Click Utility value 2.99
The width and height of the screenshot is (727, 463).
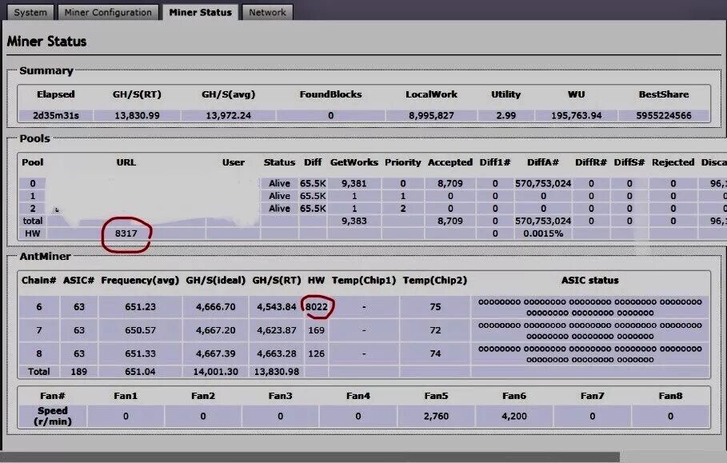(505, 115)
